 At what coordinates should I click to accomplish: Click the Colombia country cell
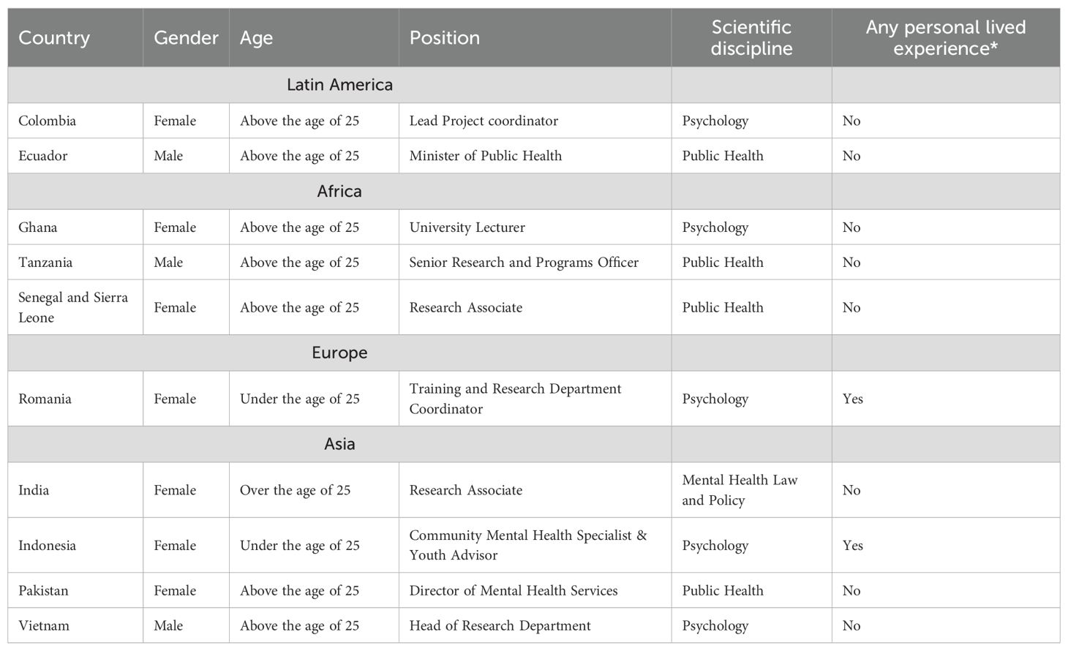[x=48, y=121]
